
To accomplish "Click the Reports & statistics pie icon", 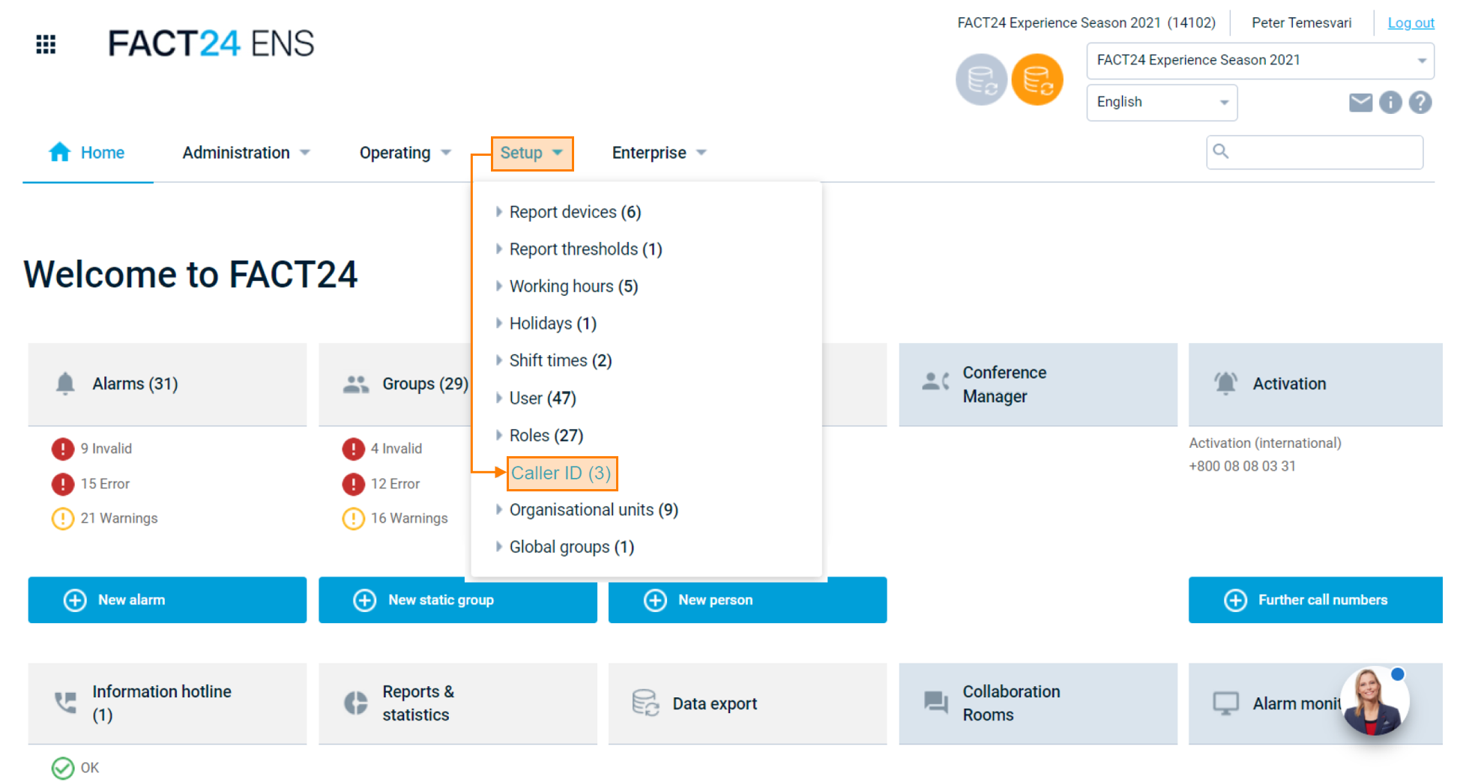I will [x=355, y=703].
